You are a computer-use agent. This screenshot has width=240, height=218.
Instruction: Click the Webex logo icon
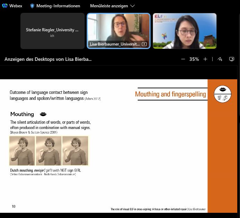pyautogui.click(x=5, y=6)
